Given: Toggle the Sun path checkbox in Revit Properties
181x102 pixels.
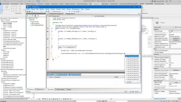Looking at the screenshot, I should [x=170, y=47].
